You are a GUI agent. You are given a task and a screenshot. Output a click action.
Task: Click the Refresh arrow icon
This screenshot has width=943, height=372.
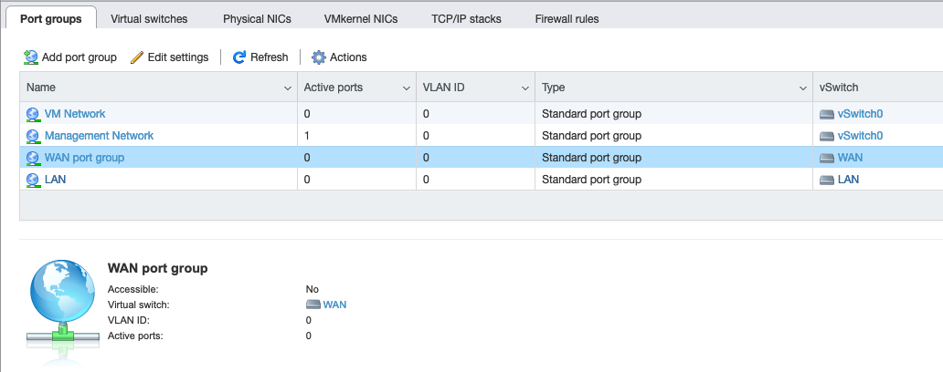pyautogui.click(x=239, y=57)
